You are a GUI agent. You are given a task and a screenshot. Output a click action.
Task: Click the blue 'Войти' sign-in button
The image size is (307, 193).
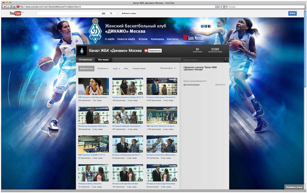[x=292, y=13]
